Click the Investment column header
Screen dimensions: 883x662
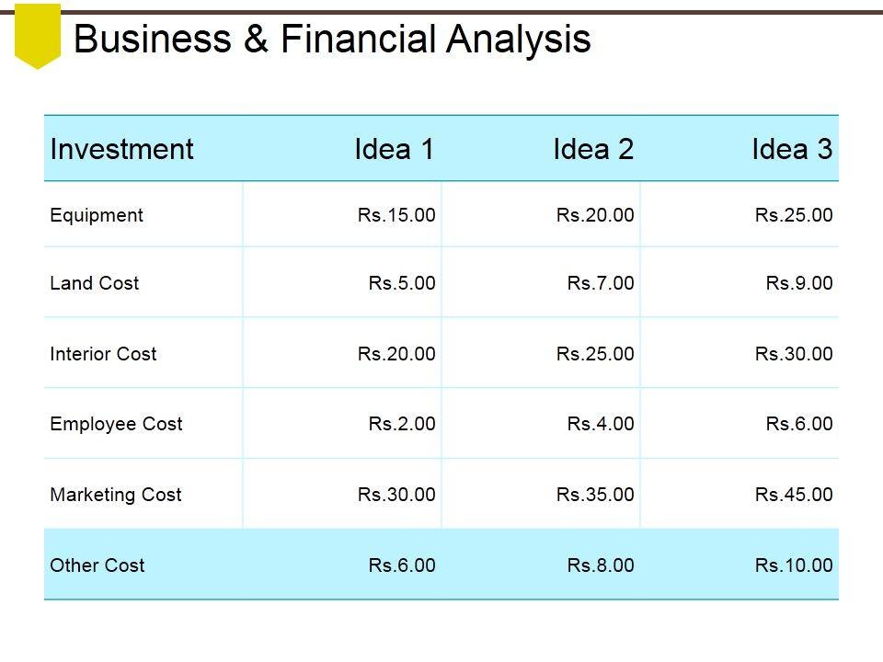pos(122,149)
